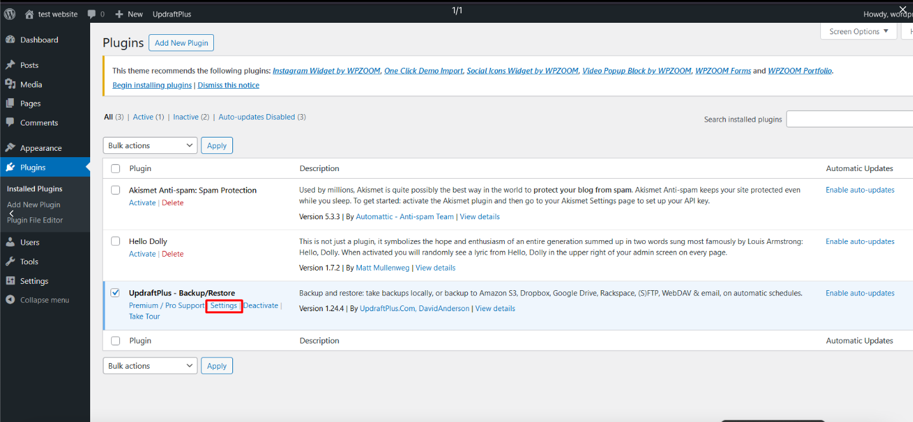Open UpdraftPlus Settings link

(223, 305)
